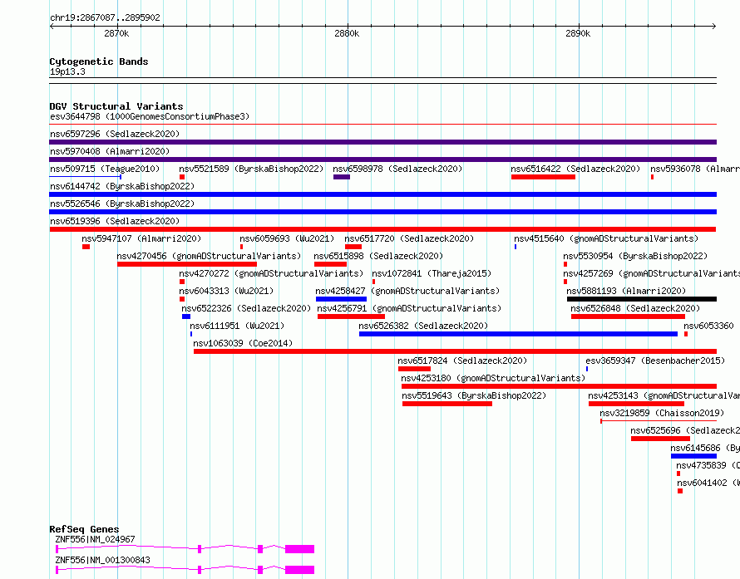Click the last exon block of ZNF556 NM_001300843

point(299,570)
